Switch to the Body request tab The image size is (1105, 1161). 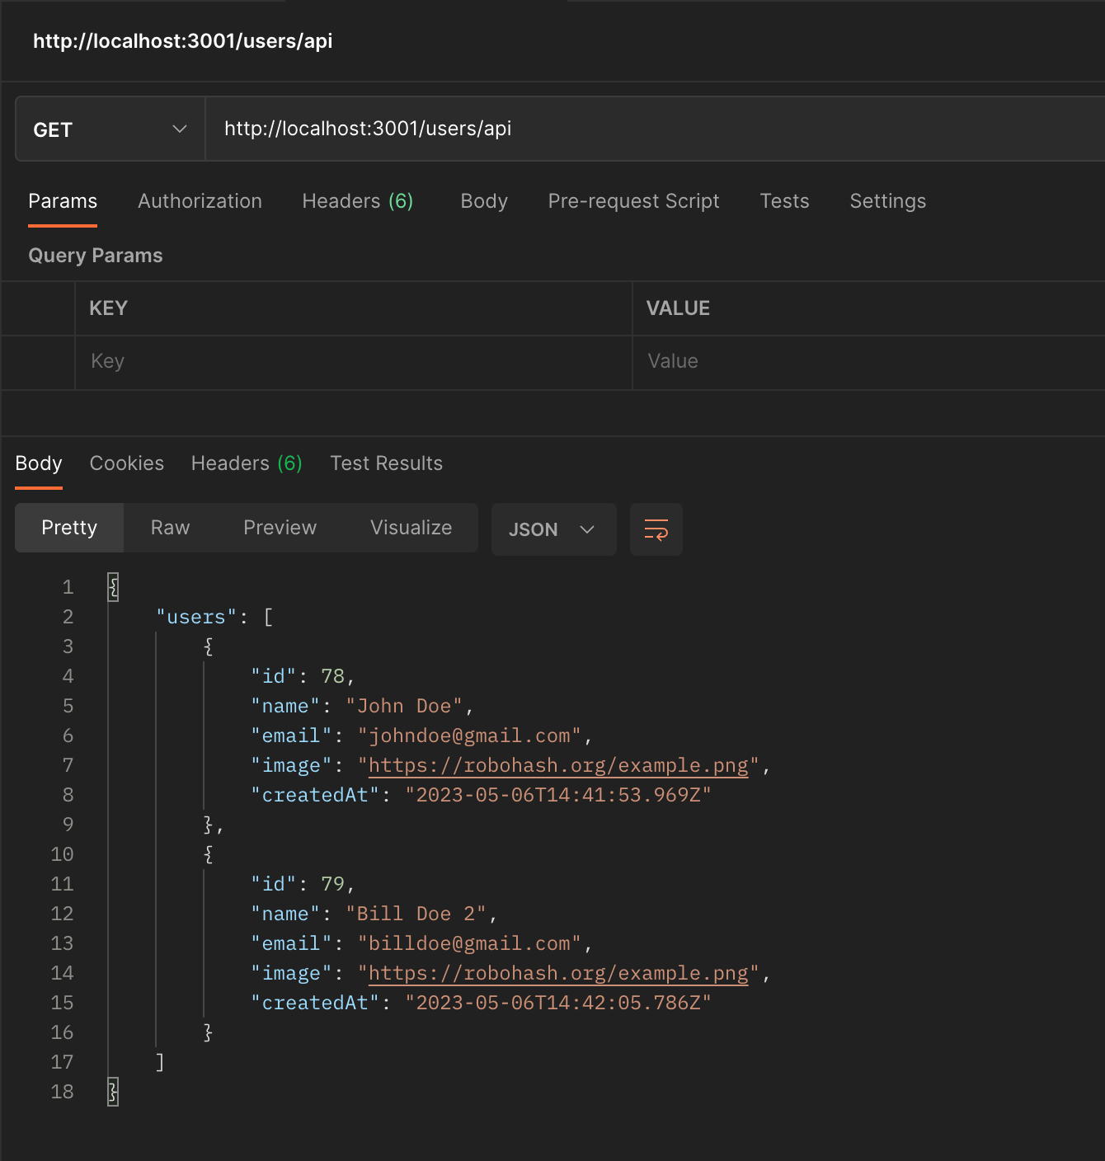coord(483,200)
